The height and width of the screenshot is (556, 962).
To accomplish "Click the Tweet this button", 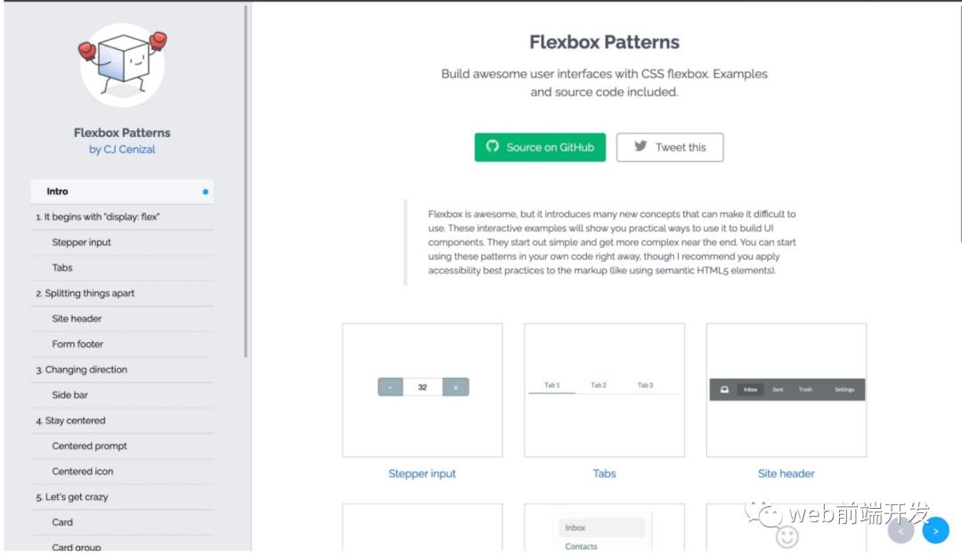I will click(x=670, y=147).
